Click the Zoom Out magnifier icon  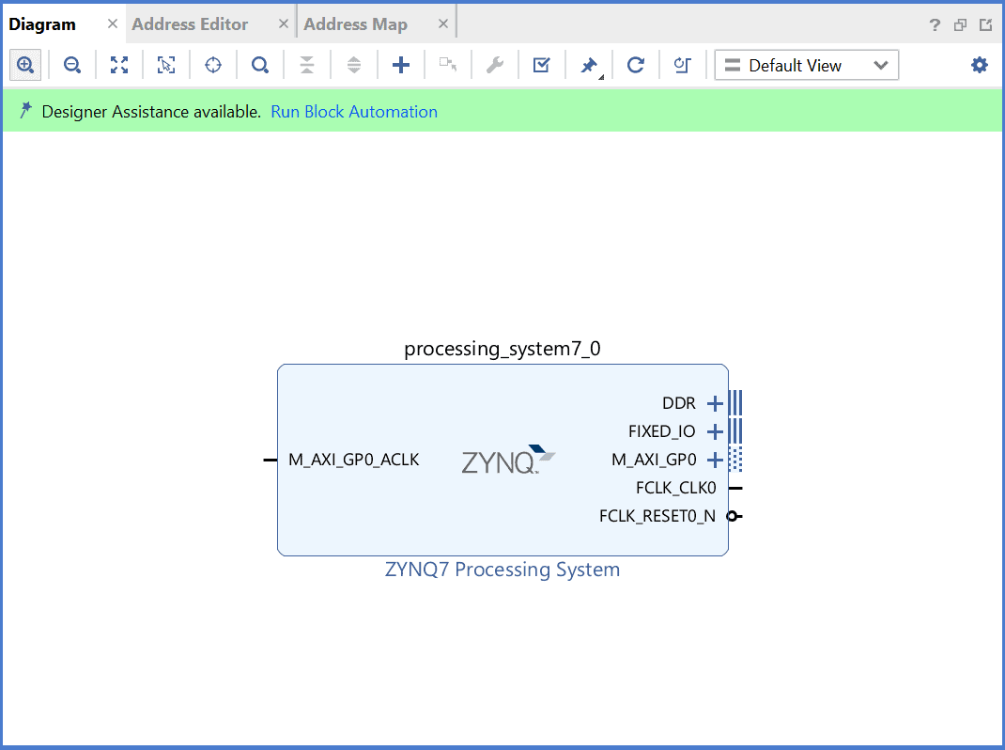point(72,65)
